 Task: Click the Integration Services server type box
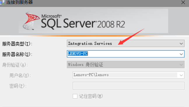click(126, 43)
